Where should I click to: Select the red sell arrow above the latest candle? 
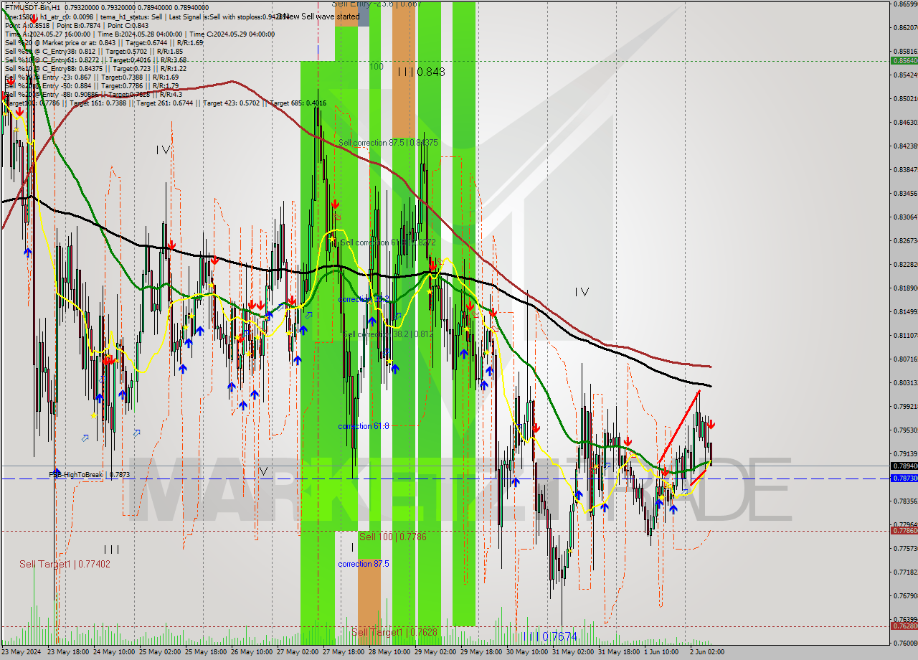tap(711, 425)
